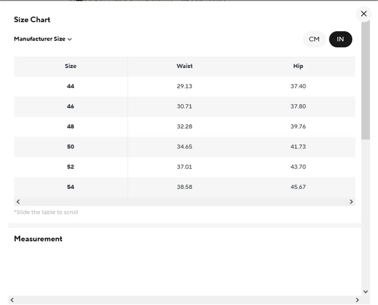Select the Waist column header
The width and height of the screenshot is (378, 305).
point(184,66)
